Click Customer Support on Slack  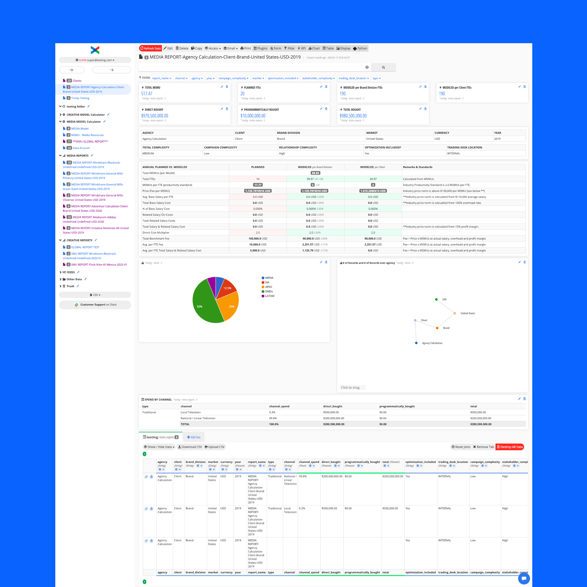95,305
